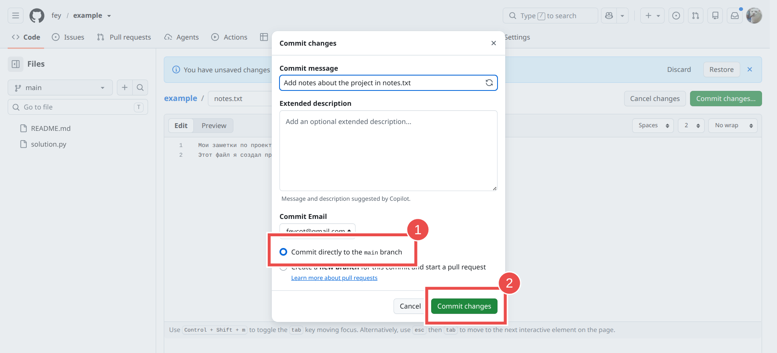Collapse the Files side panel icon

coord(16,64)
